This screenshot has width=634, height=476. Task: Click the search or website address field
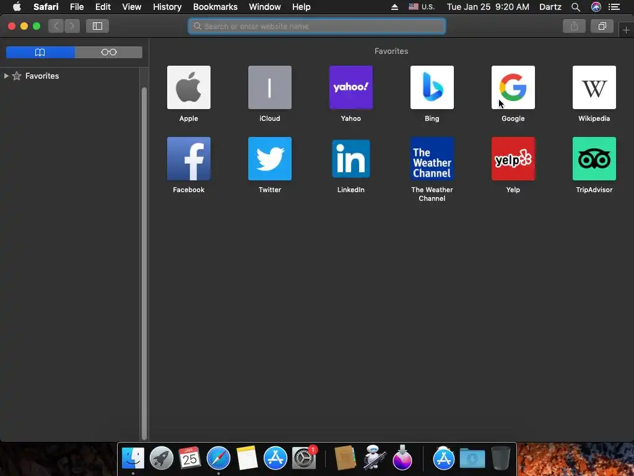point(317,26)
